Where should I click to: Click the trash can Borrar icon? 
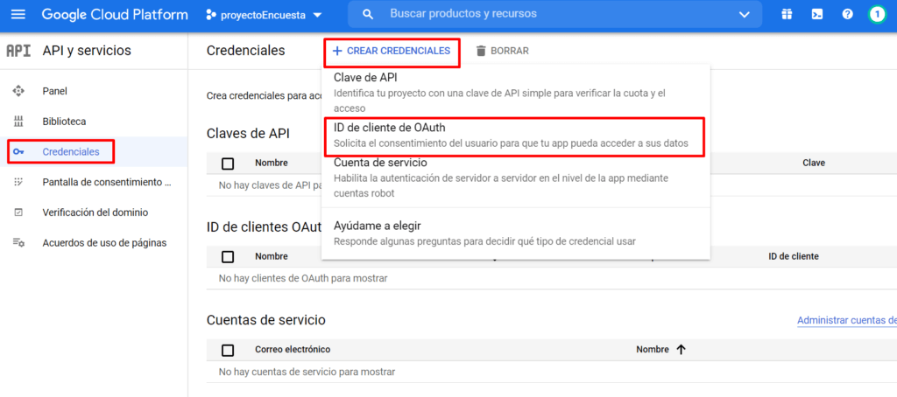point(481,51)
